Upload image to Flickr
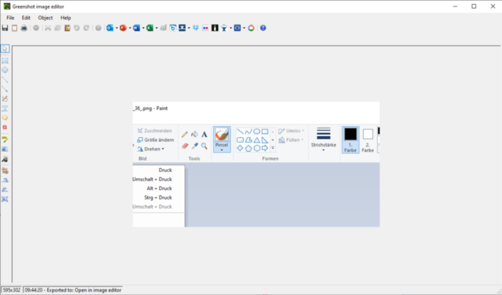 coord(206,28)
